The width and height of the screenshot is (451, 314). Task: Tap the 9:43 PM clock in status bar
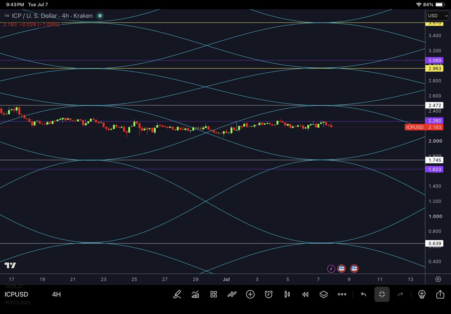pos(15,5)
